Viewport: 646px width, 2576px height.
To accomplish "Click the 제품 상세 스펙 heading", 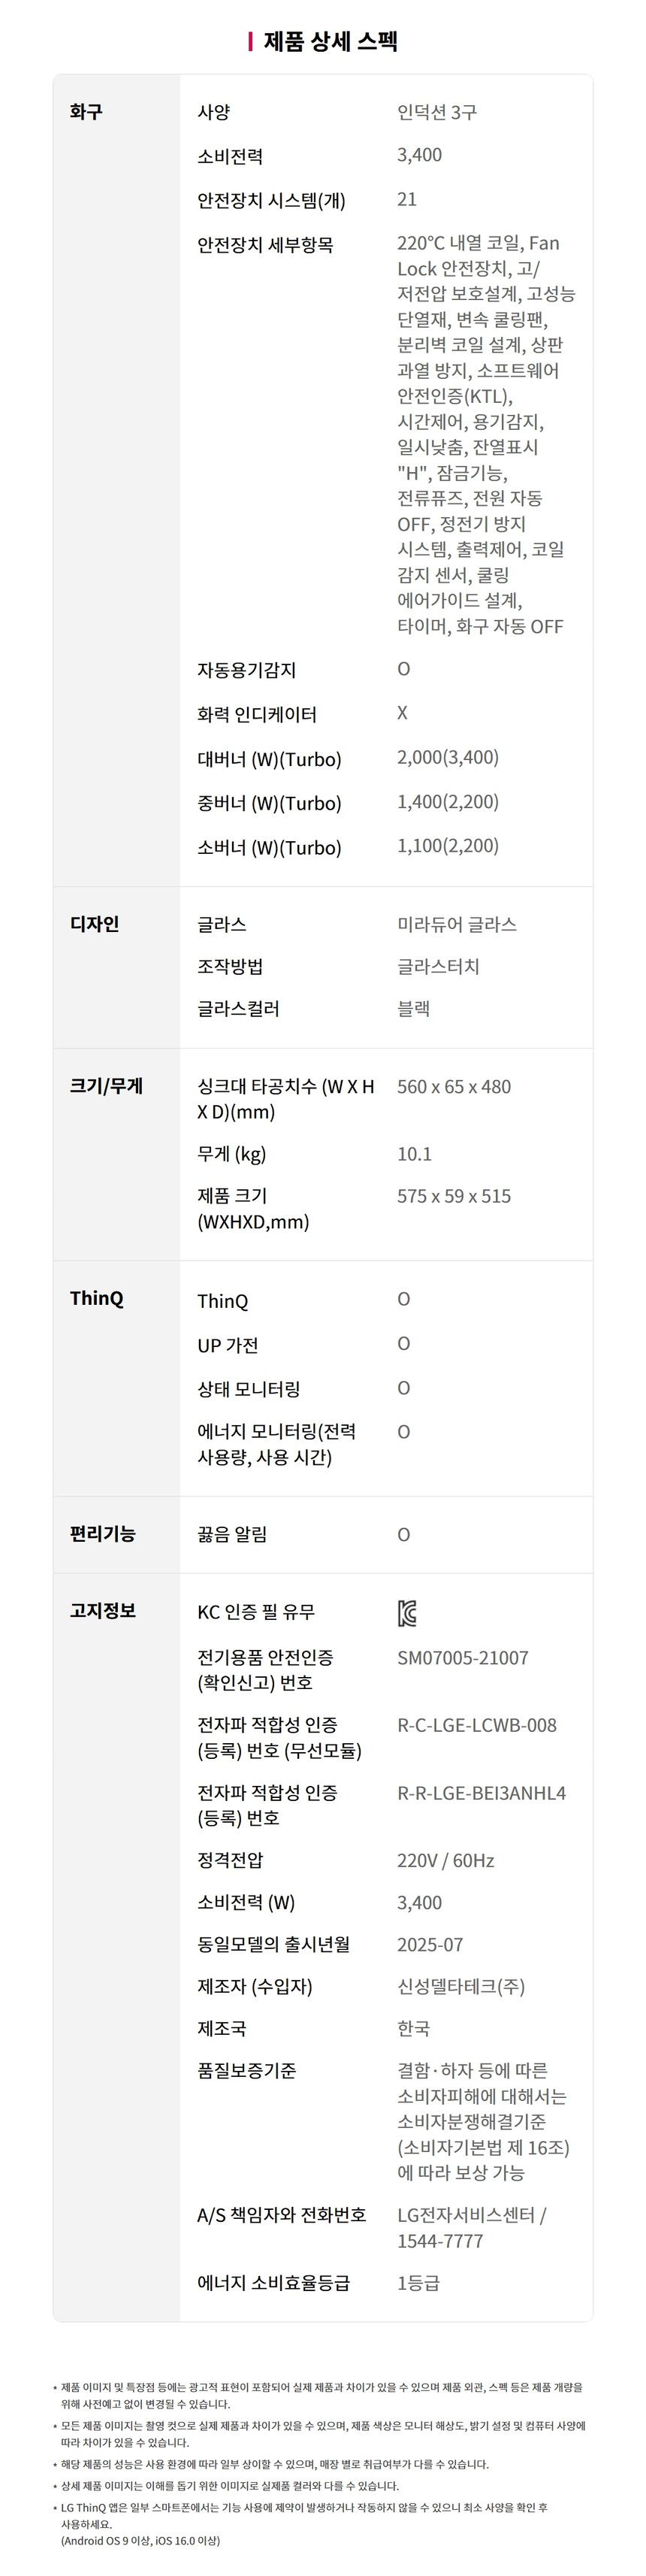I will coord(330,42).
